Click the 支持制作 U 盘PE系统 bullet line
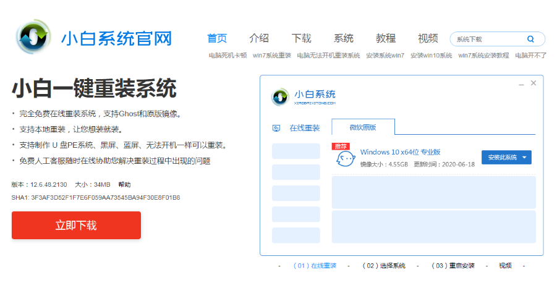 pos(123,145)
